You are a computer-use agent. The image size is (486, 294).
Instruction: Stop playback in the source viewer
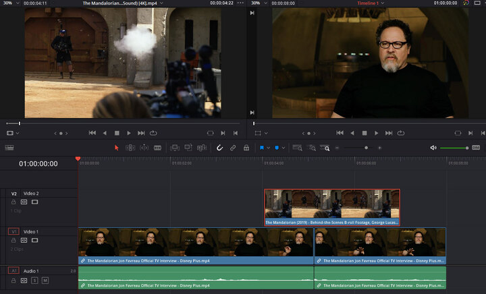(x=117, y=133)
